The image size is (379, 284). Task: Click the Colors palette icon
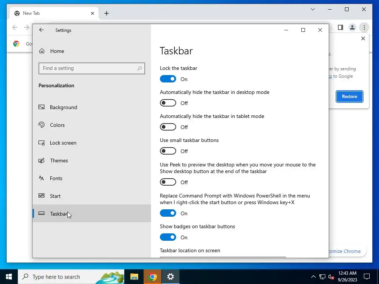(x=41, y=125)
